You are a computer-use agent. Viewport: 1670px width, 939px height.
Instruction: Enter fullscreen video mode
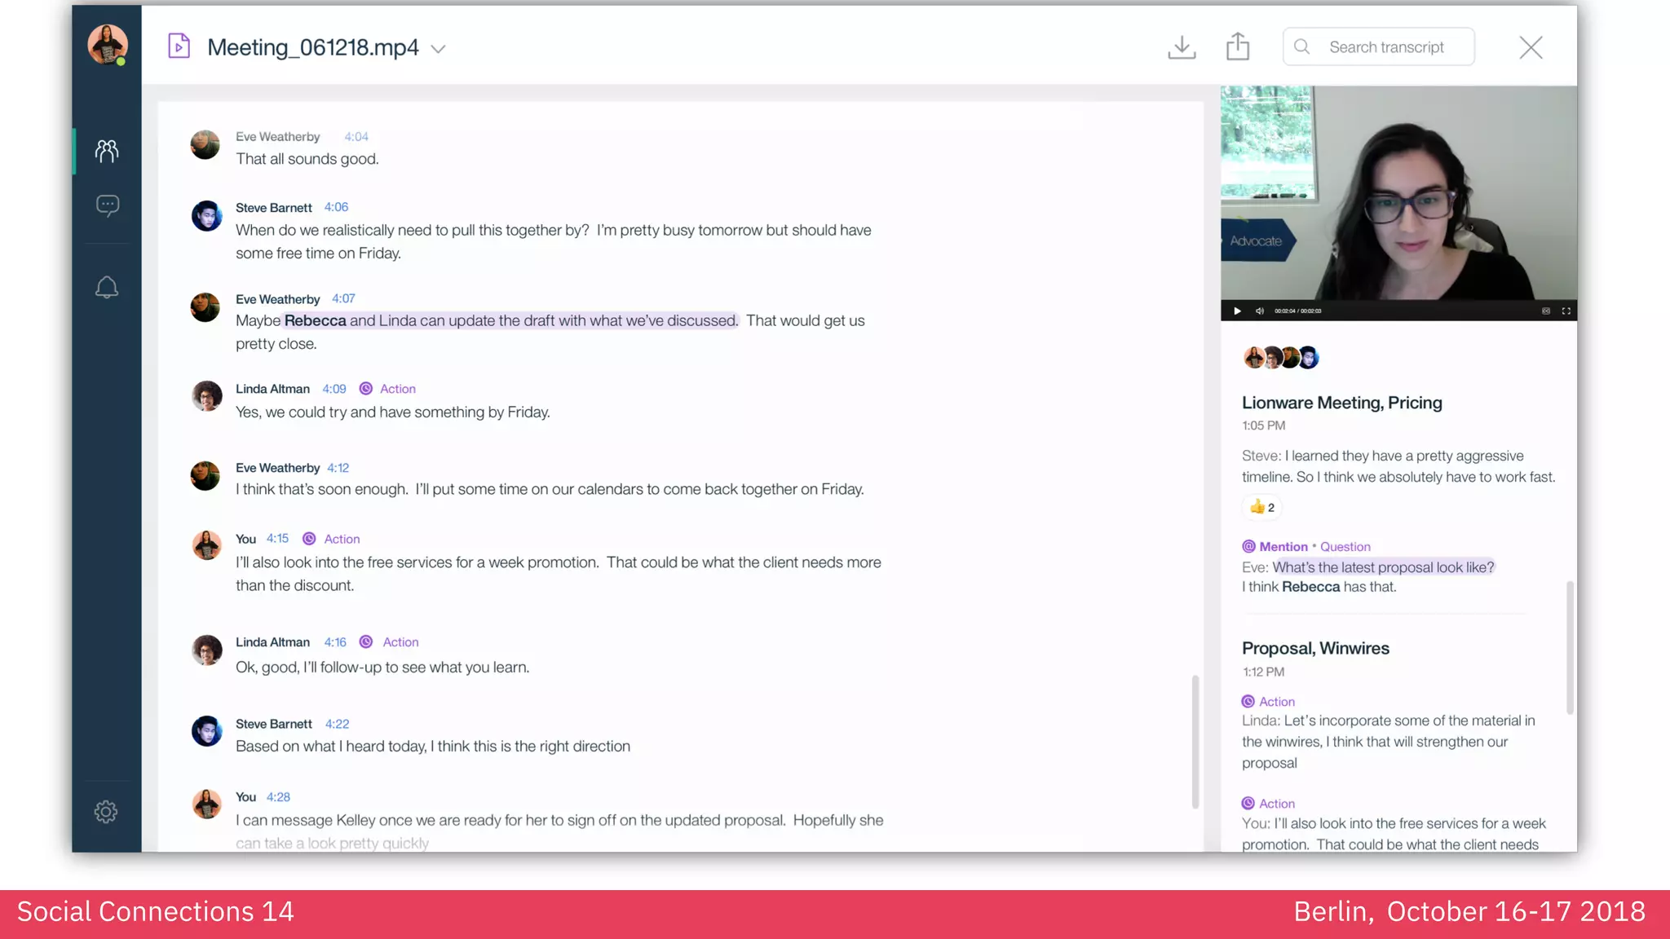click(x=1566, y=311)
